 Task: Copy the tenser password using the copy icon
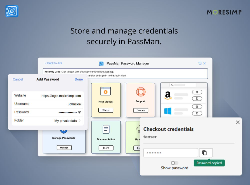206,152
